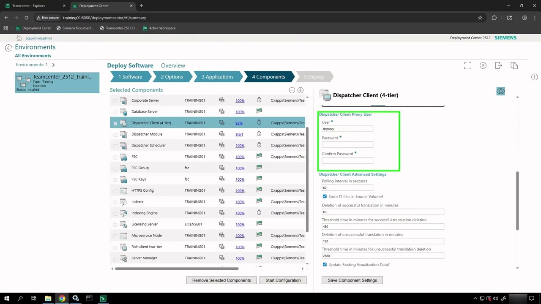Toggle the eye visibility icon
The image size is (541, 304).
[500, 91]
